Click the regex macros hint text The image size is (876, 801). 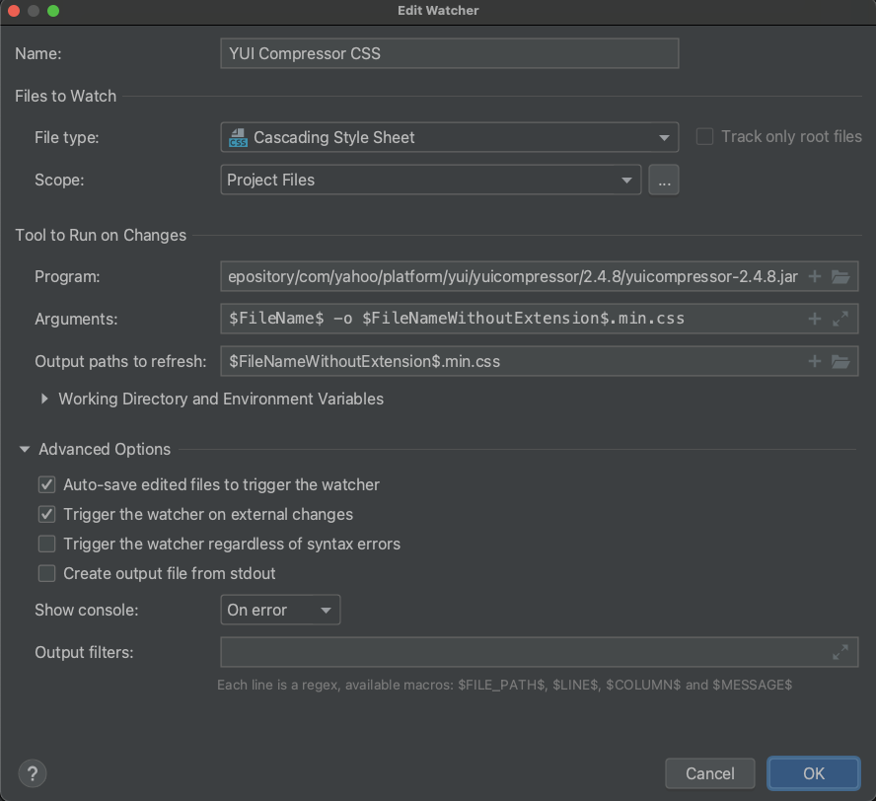pyautogui.click(x=504, y=685)
